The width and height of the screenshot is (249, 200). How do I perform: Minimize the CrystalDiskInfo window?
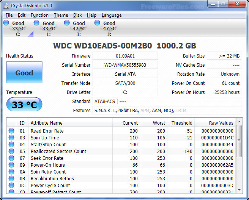tap(213, 4)
